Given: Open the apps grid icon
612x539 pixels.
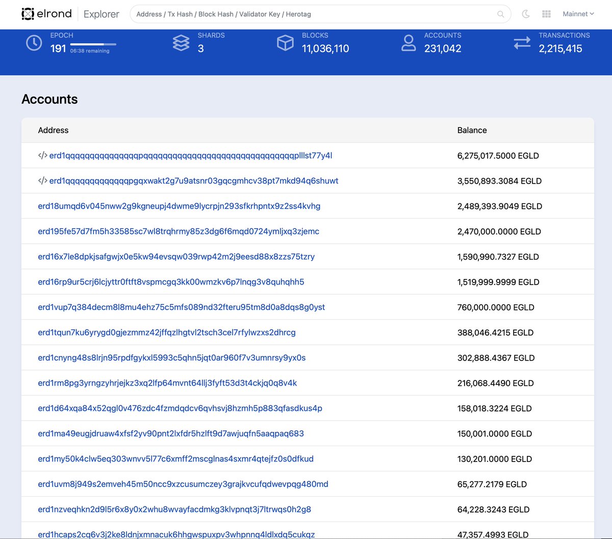Looking at the screenshot, I should point(546,14).
